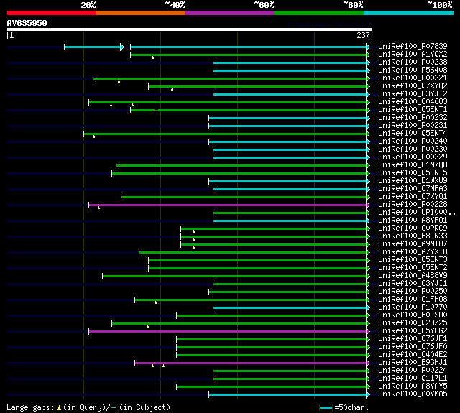The width and height of the screenshot is (460, 413).
Task: Click the UniRef100_C3YJI1 label
Action: [413, 284]
